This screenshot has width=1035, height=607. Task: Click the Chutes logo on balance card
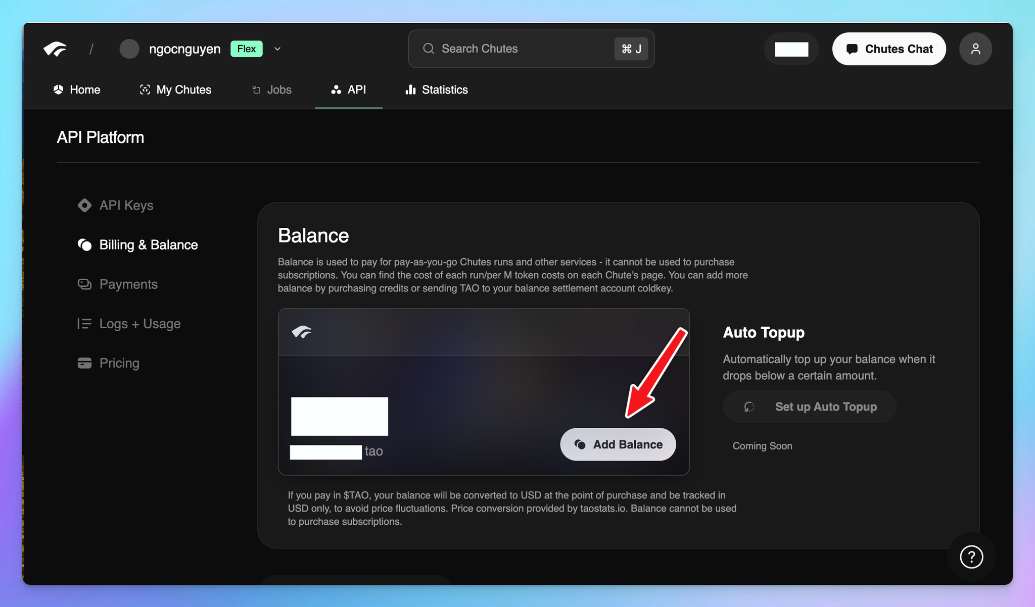pyautogui.click(x=302, y=332)
